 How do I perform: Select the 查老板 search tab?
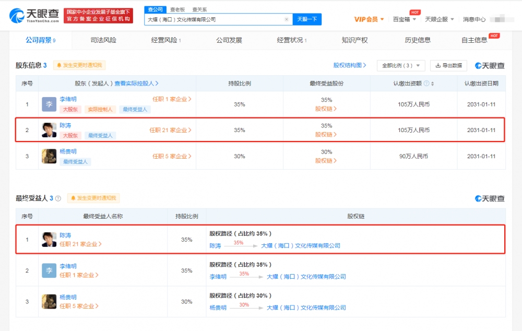tap(177, 9)
